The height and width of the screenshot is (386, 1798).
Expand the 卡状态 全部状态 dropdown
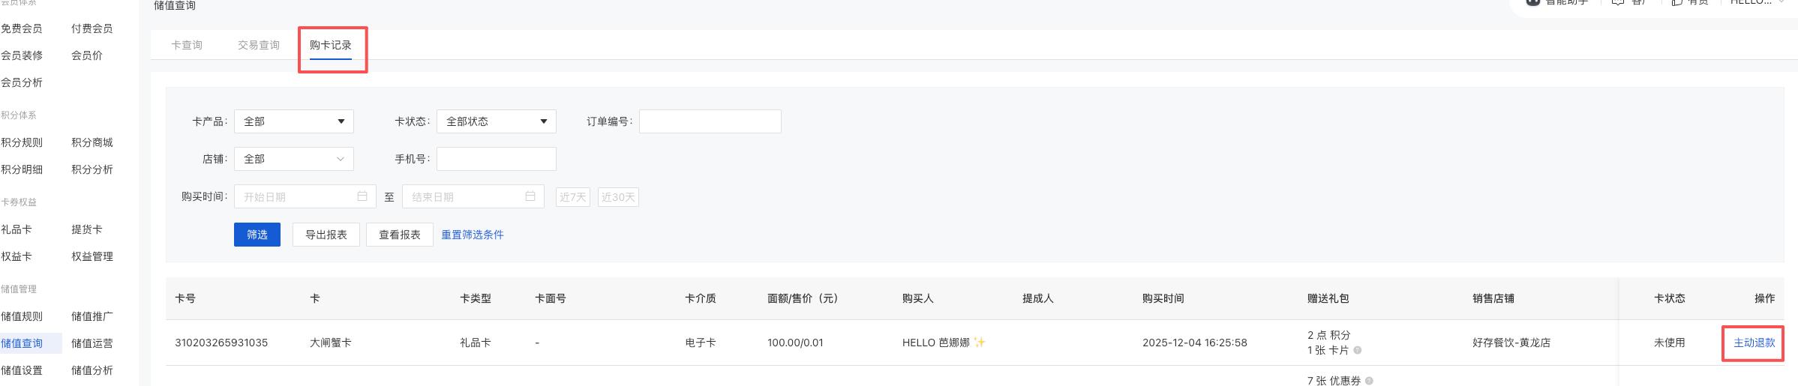496,121
